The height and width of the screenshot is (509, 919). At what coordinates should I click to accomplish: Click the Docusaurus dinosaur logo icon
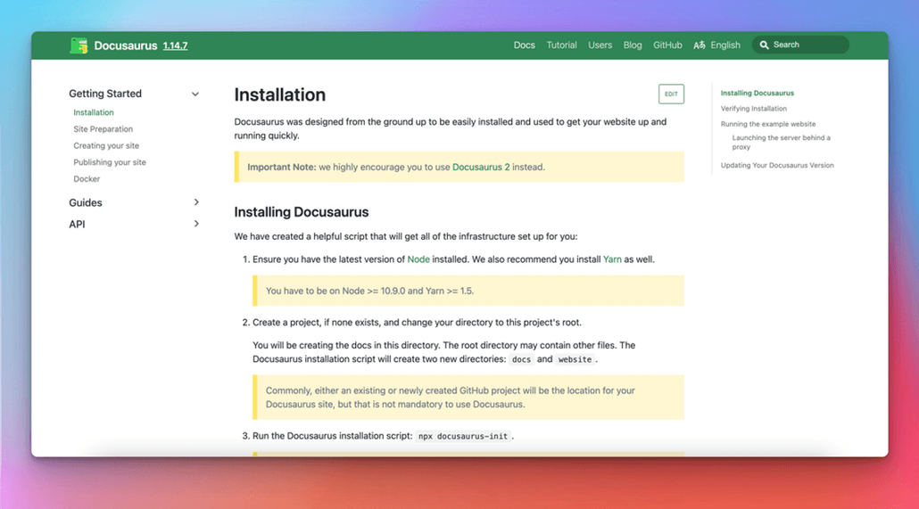tap(79, 45)
